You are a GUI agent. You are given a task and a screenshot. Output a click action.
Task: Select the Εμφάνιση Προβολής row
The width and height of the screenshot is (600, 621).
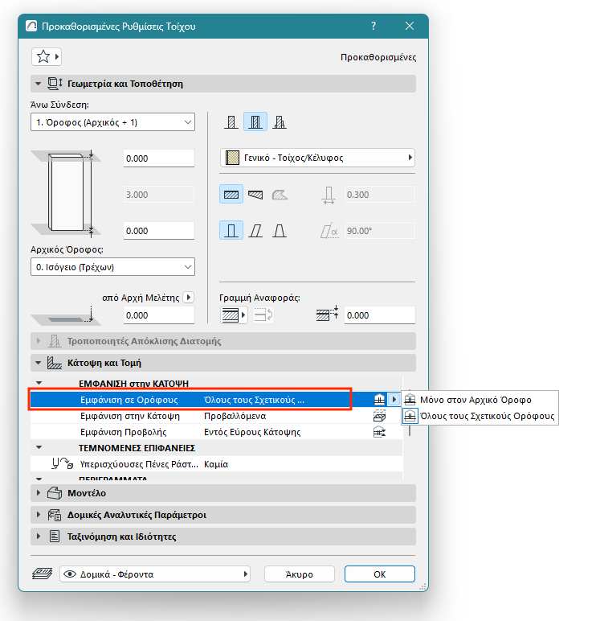point(216,432)
